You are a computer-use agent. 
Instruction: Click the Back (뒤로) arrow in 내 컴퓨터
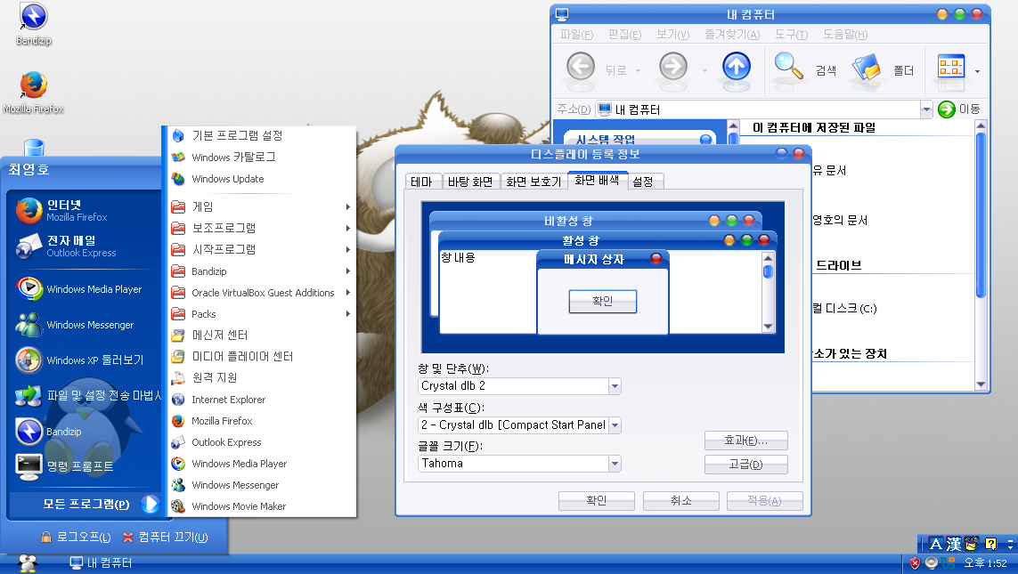tap(581, 67)
